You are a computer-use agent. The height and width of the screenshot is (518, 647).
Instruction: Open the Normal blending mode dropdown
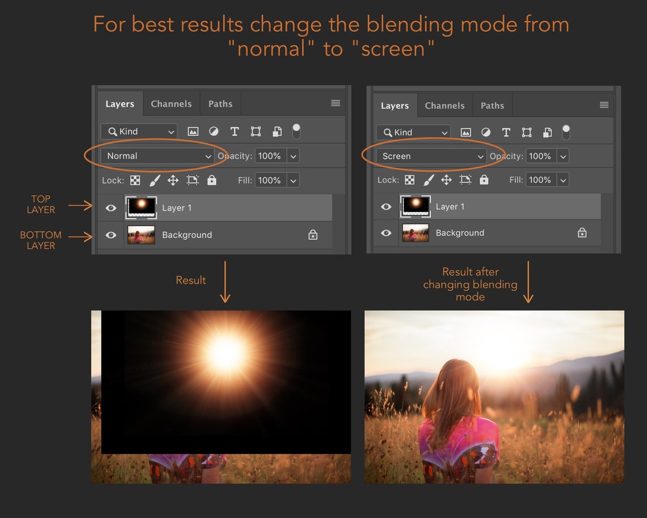[x=158, y=156]
